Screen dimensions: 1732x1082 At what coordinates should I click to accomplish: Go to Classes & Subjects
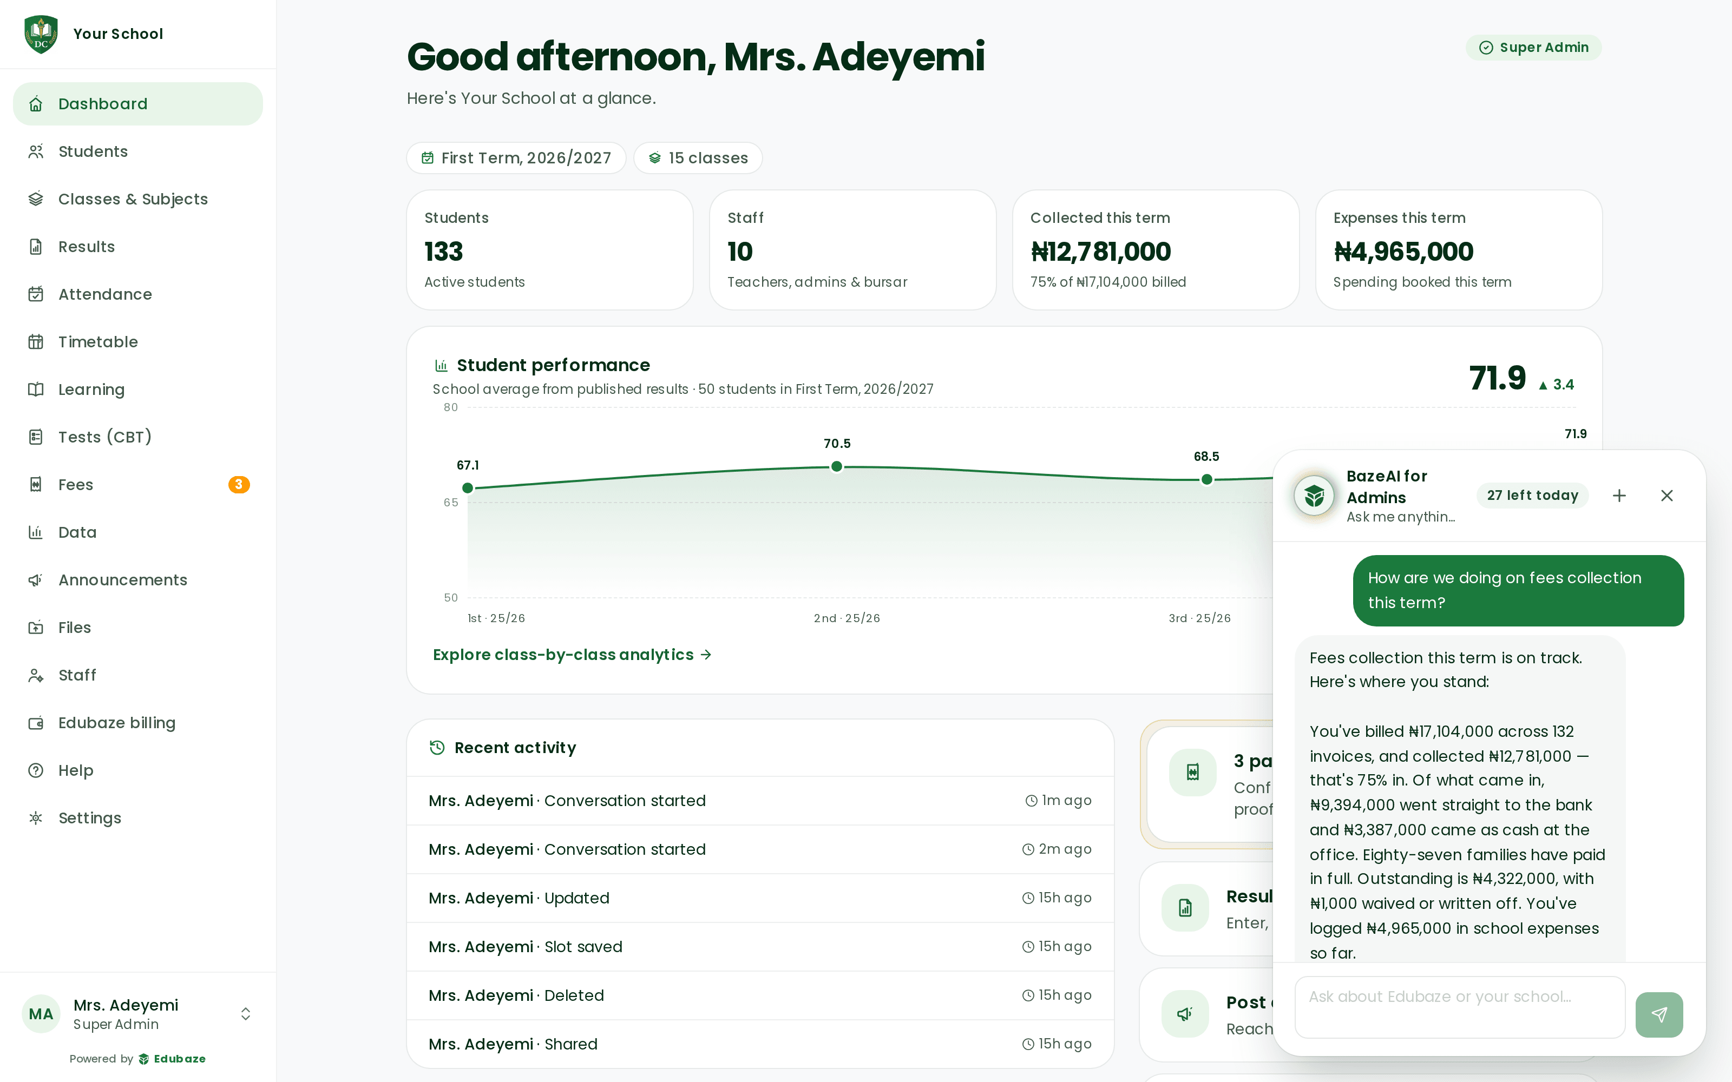[x=137, y=199]
